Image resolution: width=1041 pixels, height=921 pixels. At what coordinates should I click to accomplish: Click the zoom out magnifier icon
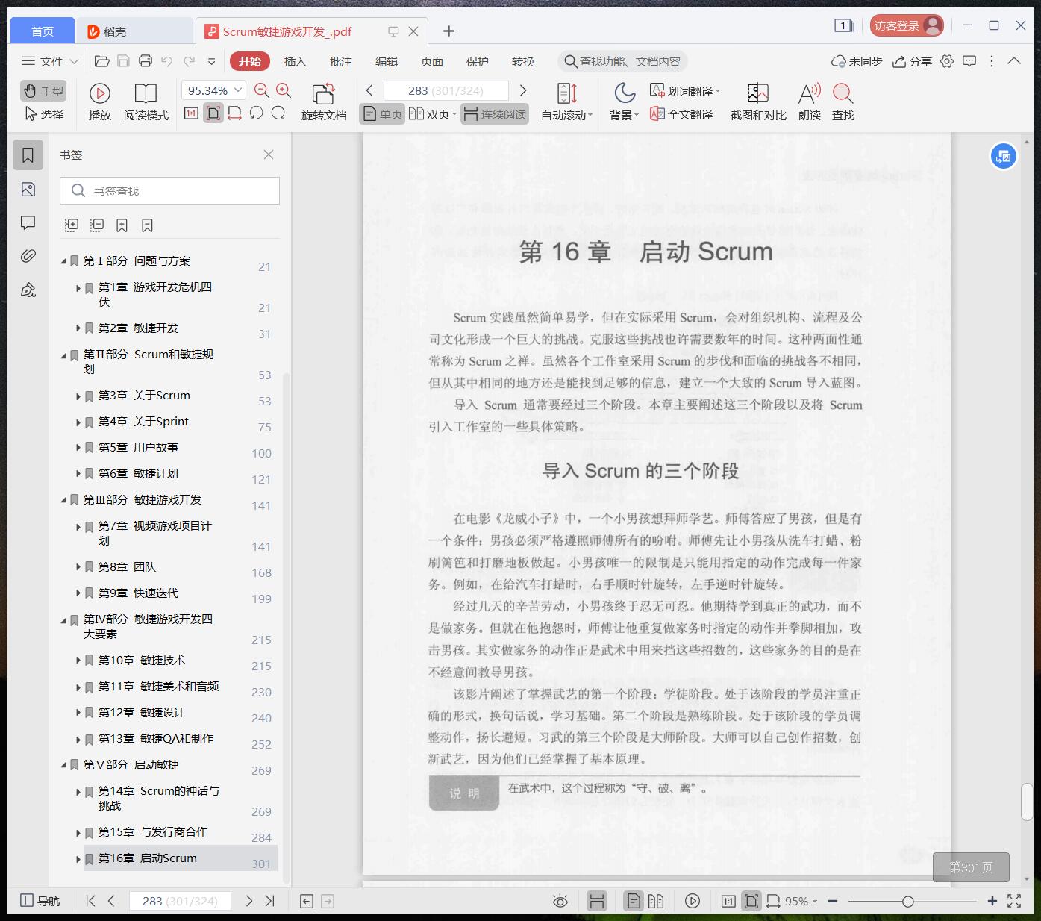[x=261, y=90]
